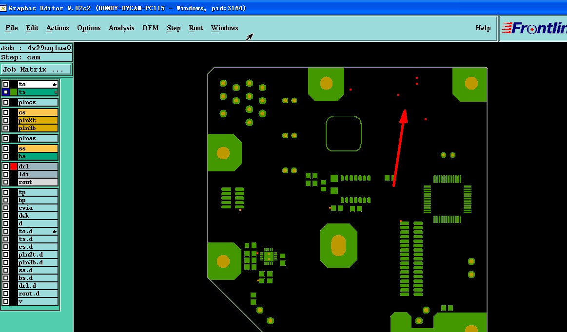Click the hand marker icon on layer to
The width and height of the screenshot is (567, 332).
pos(55,85)
